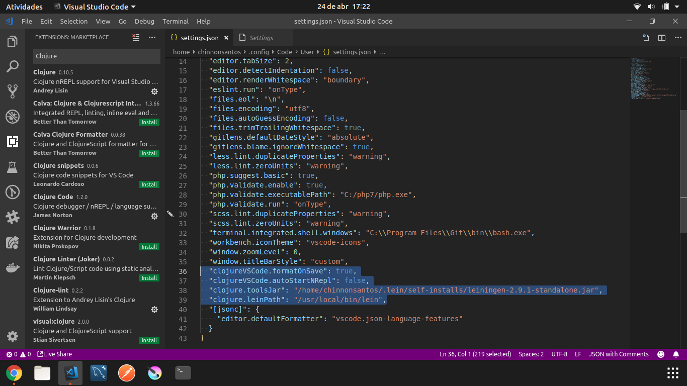Viewport: 687px width, 386px height.
Task: Install Calva: Clojure & Clojurescript extension
Action: coord(149,122)
